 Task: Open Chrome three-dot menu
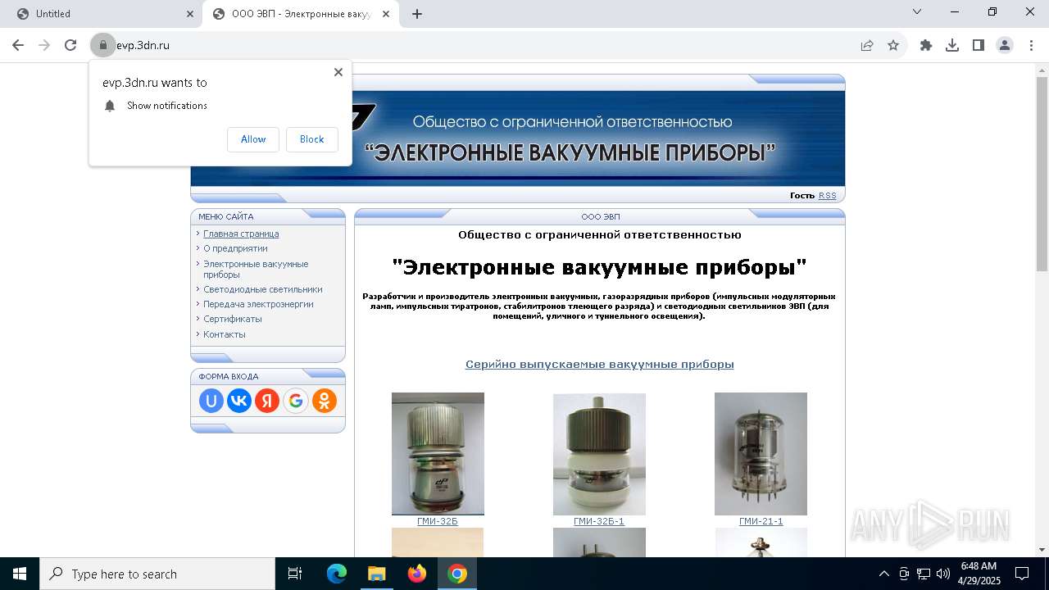click(1031, 45)
